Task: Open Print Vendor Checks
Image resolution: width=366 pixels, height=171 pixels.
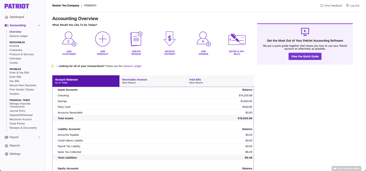Action: [22, 90]
